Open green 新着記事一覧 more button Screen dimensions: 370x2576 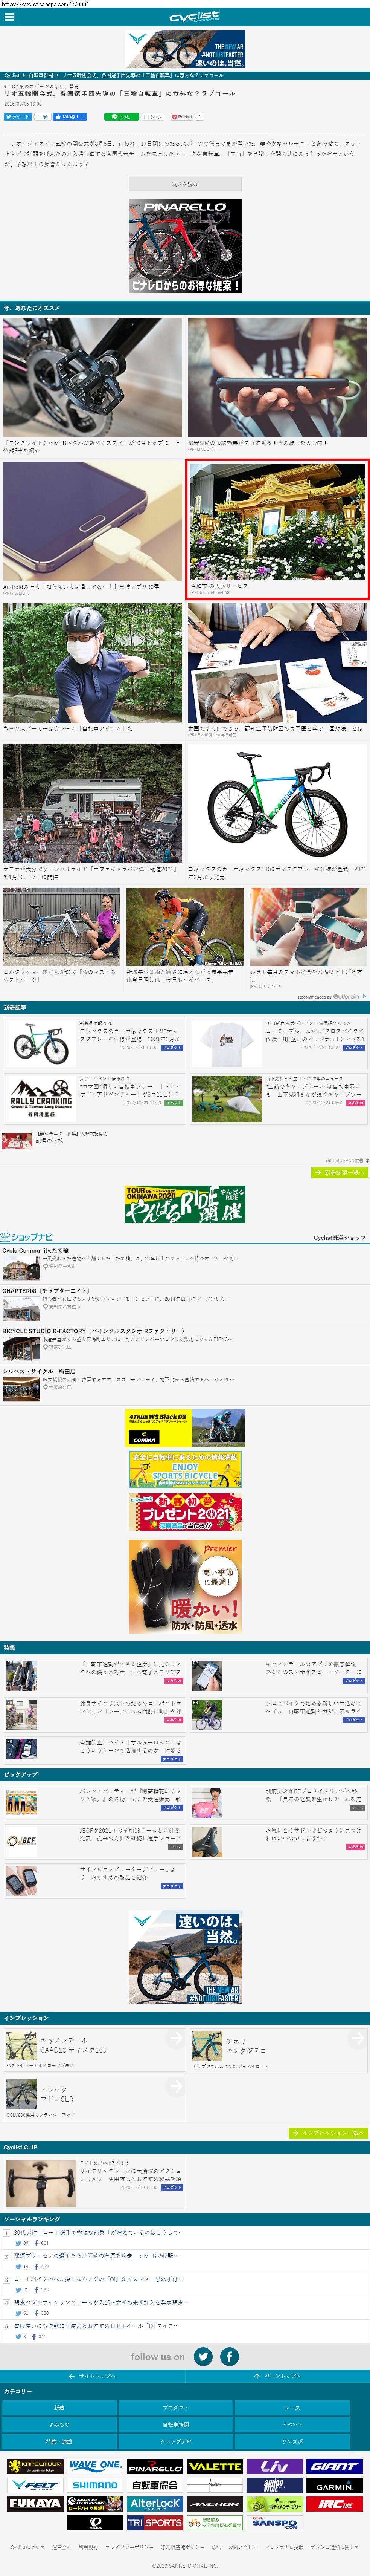tap(339, 1172)
